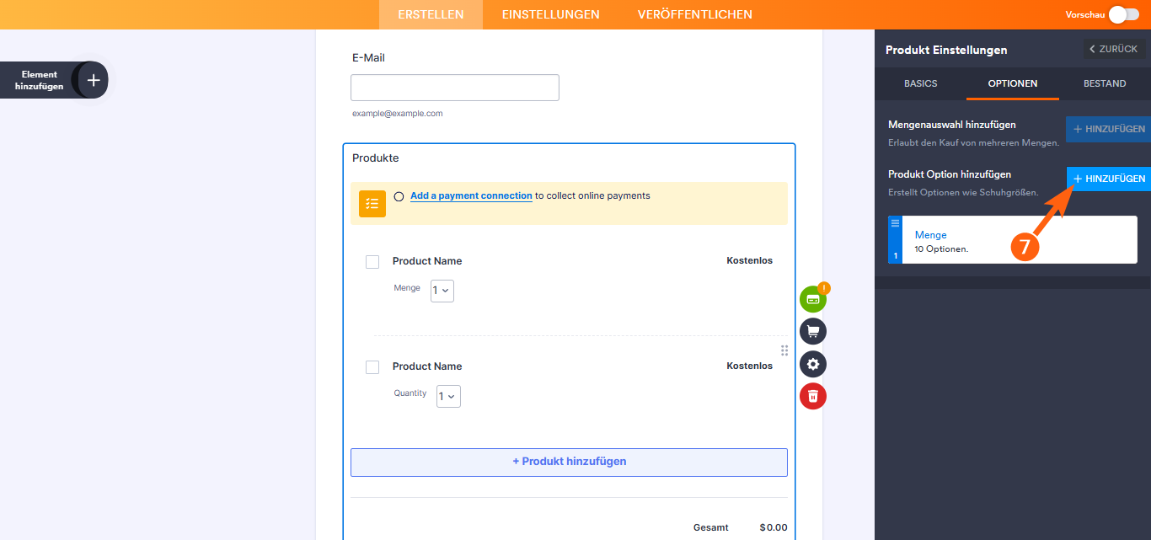This screenshot has height=540, width=1151.
Task: Click into the E-Mail input field
Action: click(455, 88)
